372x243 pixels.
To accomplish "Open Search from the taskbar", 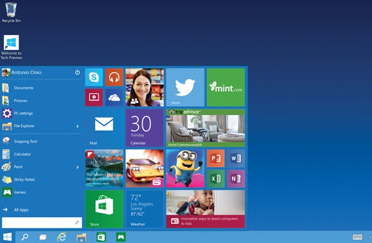I will coord(25,237).
